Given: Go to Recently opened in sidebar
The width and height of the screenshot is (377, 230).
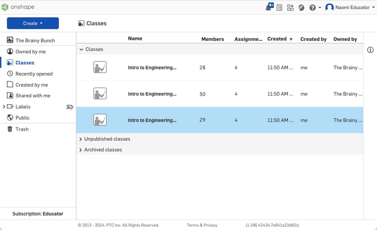Looking at the screenshot, I should [34, 74].
